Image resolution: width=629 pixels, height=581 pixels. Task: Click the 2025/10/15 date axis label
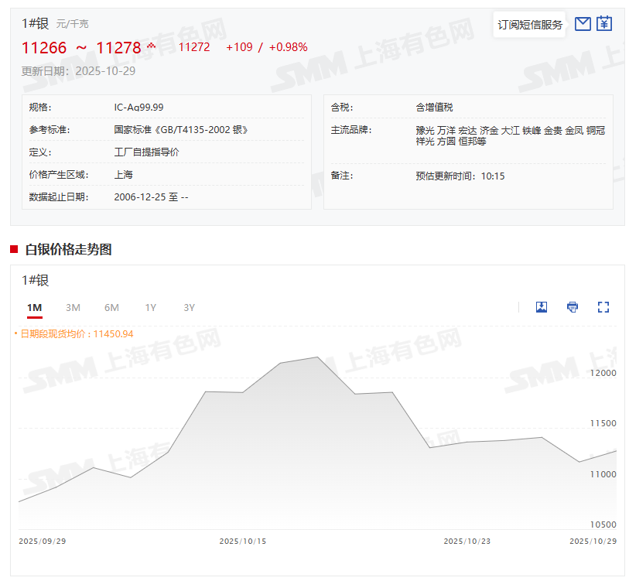(x=242, y=542)
